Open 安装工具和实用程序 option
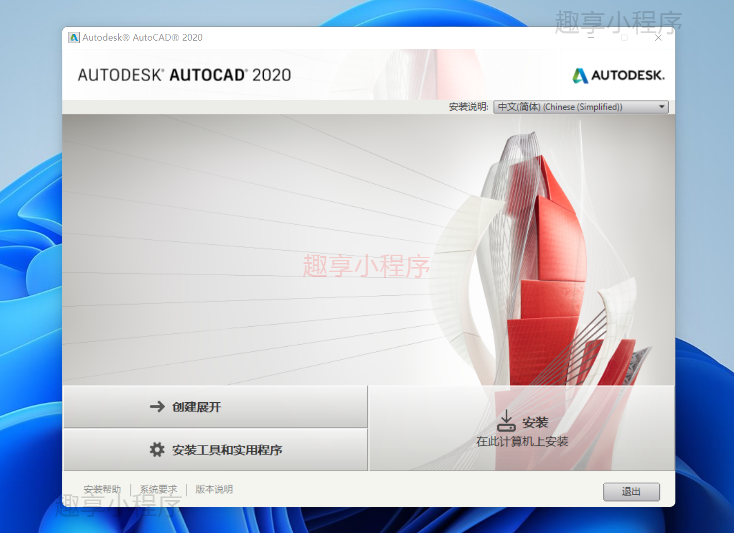Viewport: 734px width, 533px height. (x=216, y=450)
